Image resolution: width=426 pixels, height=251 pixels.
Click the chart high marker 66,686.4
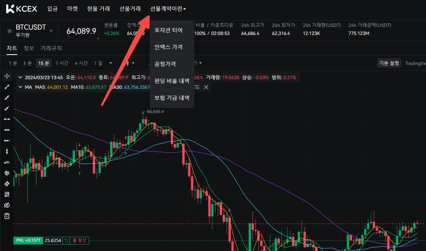(155, 111)
